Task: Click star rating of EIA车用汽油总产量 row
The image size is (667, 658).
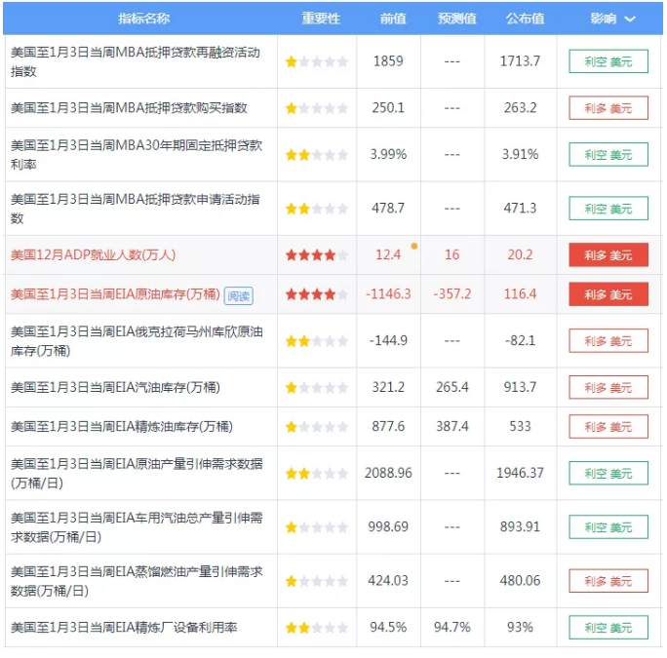Action: (x=317, y=527)
